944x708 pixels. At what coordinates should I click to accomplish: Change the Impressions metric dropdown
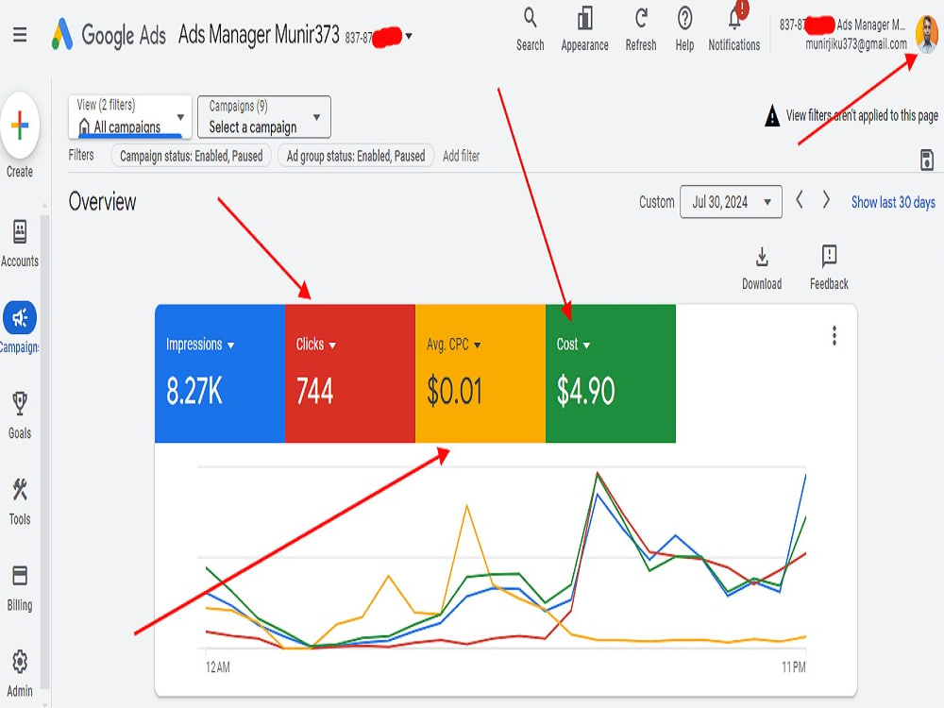click(x=200, y=345)
